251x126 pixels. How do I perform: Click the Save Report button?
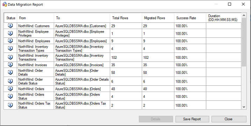[192, 119]
